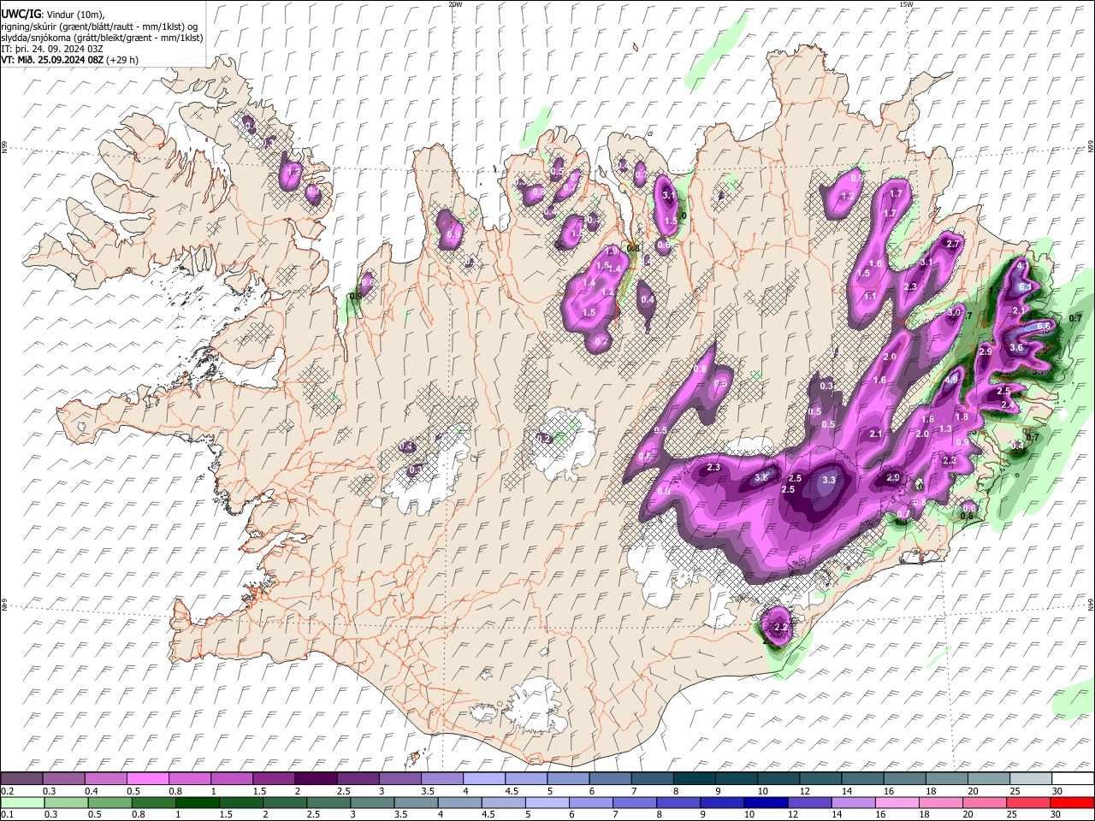Viewport: 1095px width, 821px height.
Task: Click the 'IT: þri. 24. 09. 2024 03Z' line
Action: pyautogui.click(x=52, y=49)
